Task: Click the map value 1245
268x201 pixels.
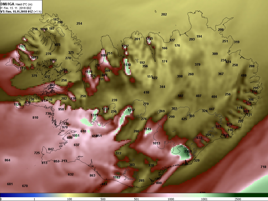Action: pos(149,38)
